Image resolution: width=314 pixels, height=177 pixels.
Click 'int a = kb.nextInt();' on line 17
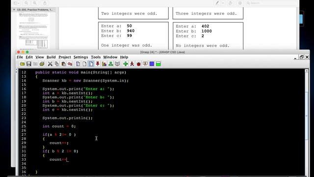[x=68, y=93]
